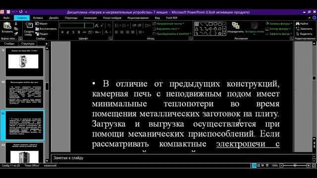Open the Text Direction (Направление текста) dropdown

click(168, 24)
